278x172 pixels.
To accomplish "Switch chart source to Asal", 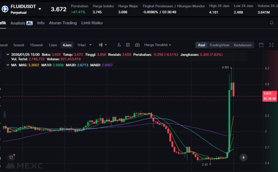I will tap(201, 45).
